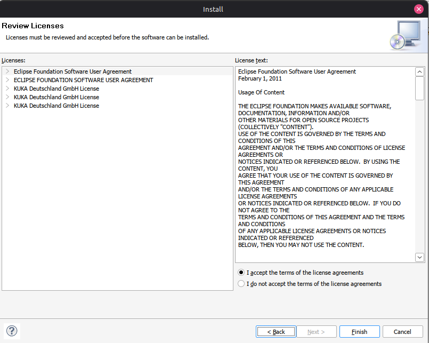
Task: Expand the second KUKA Deutschland GmbH License
Action: (7, 97)
